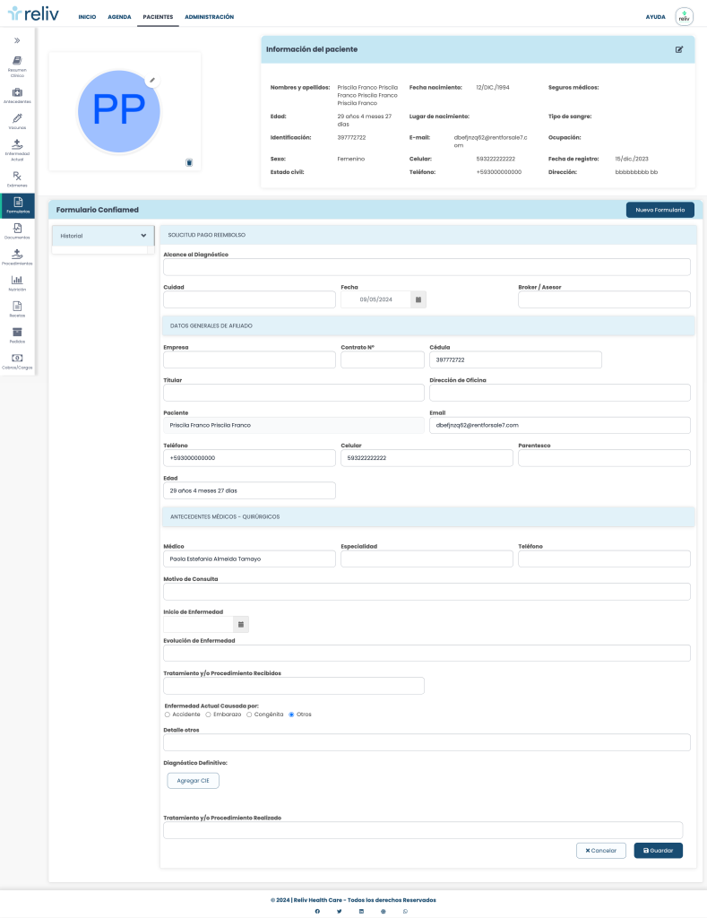Screen dimensions: 707x918
Task: Select the Accidente radio button
Action: 167,714
